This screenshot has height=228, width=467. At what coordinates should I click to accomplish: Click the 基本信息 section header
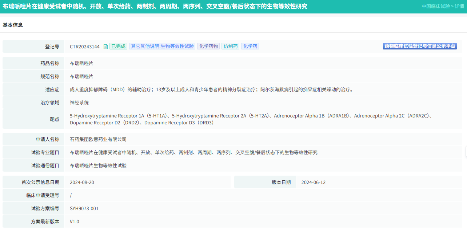[x=13, y=25]
